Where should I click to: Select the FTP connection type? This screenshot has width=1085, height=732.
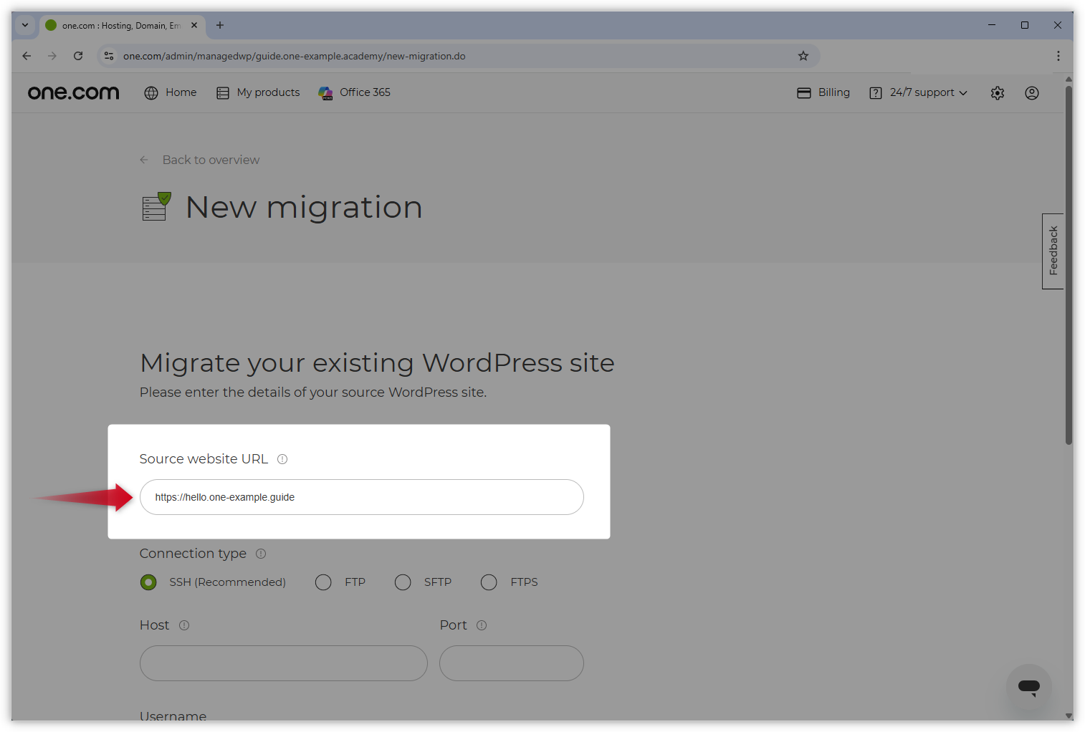(x=323, y=582)
